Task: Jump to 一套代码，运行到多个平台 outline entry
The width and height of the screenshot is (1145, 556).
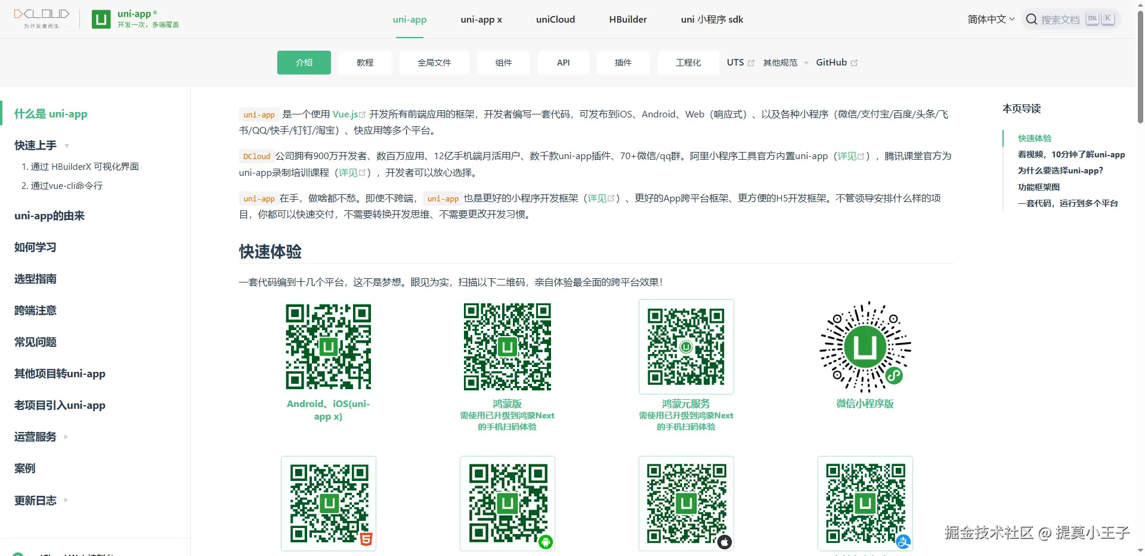Action: coord(1067,203)
